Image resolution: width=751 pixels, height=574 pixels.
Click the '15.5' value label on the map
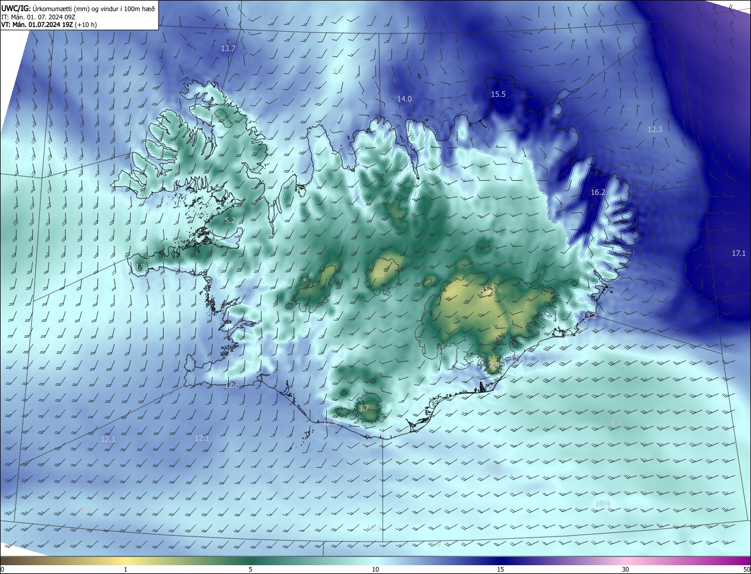point(498,94)
